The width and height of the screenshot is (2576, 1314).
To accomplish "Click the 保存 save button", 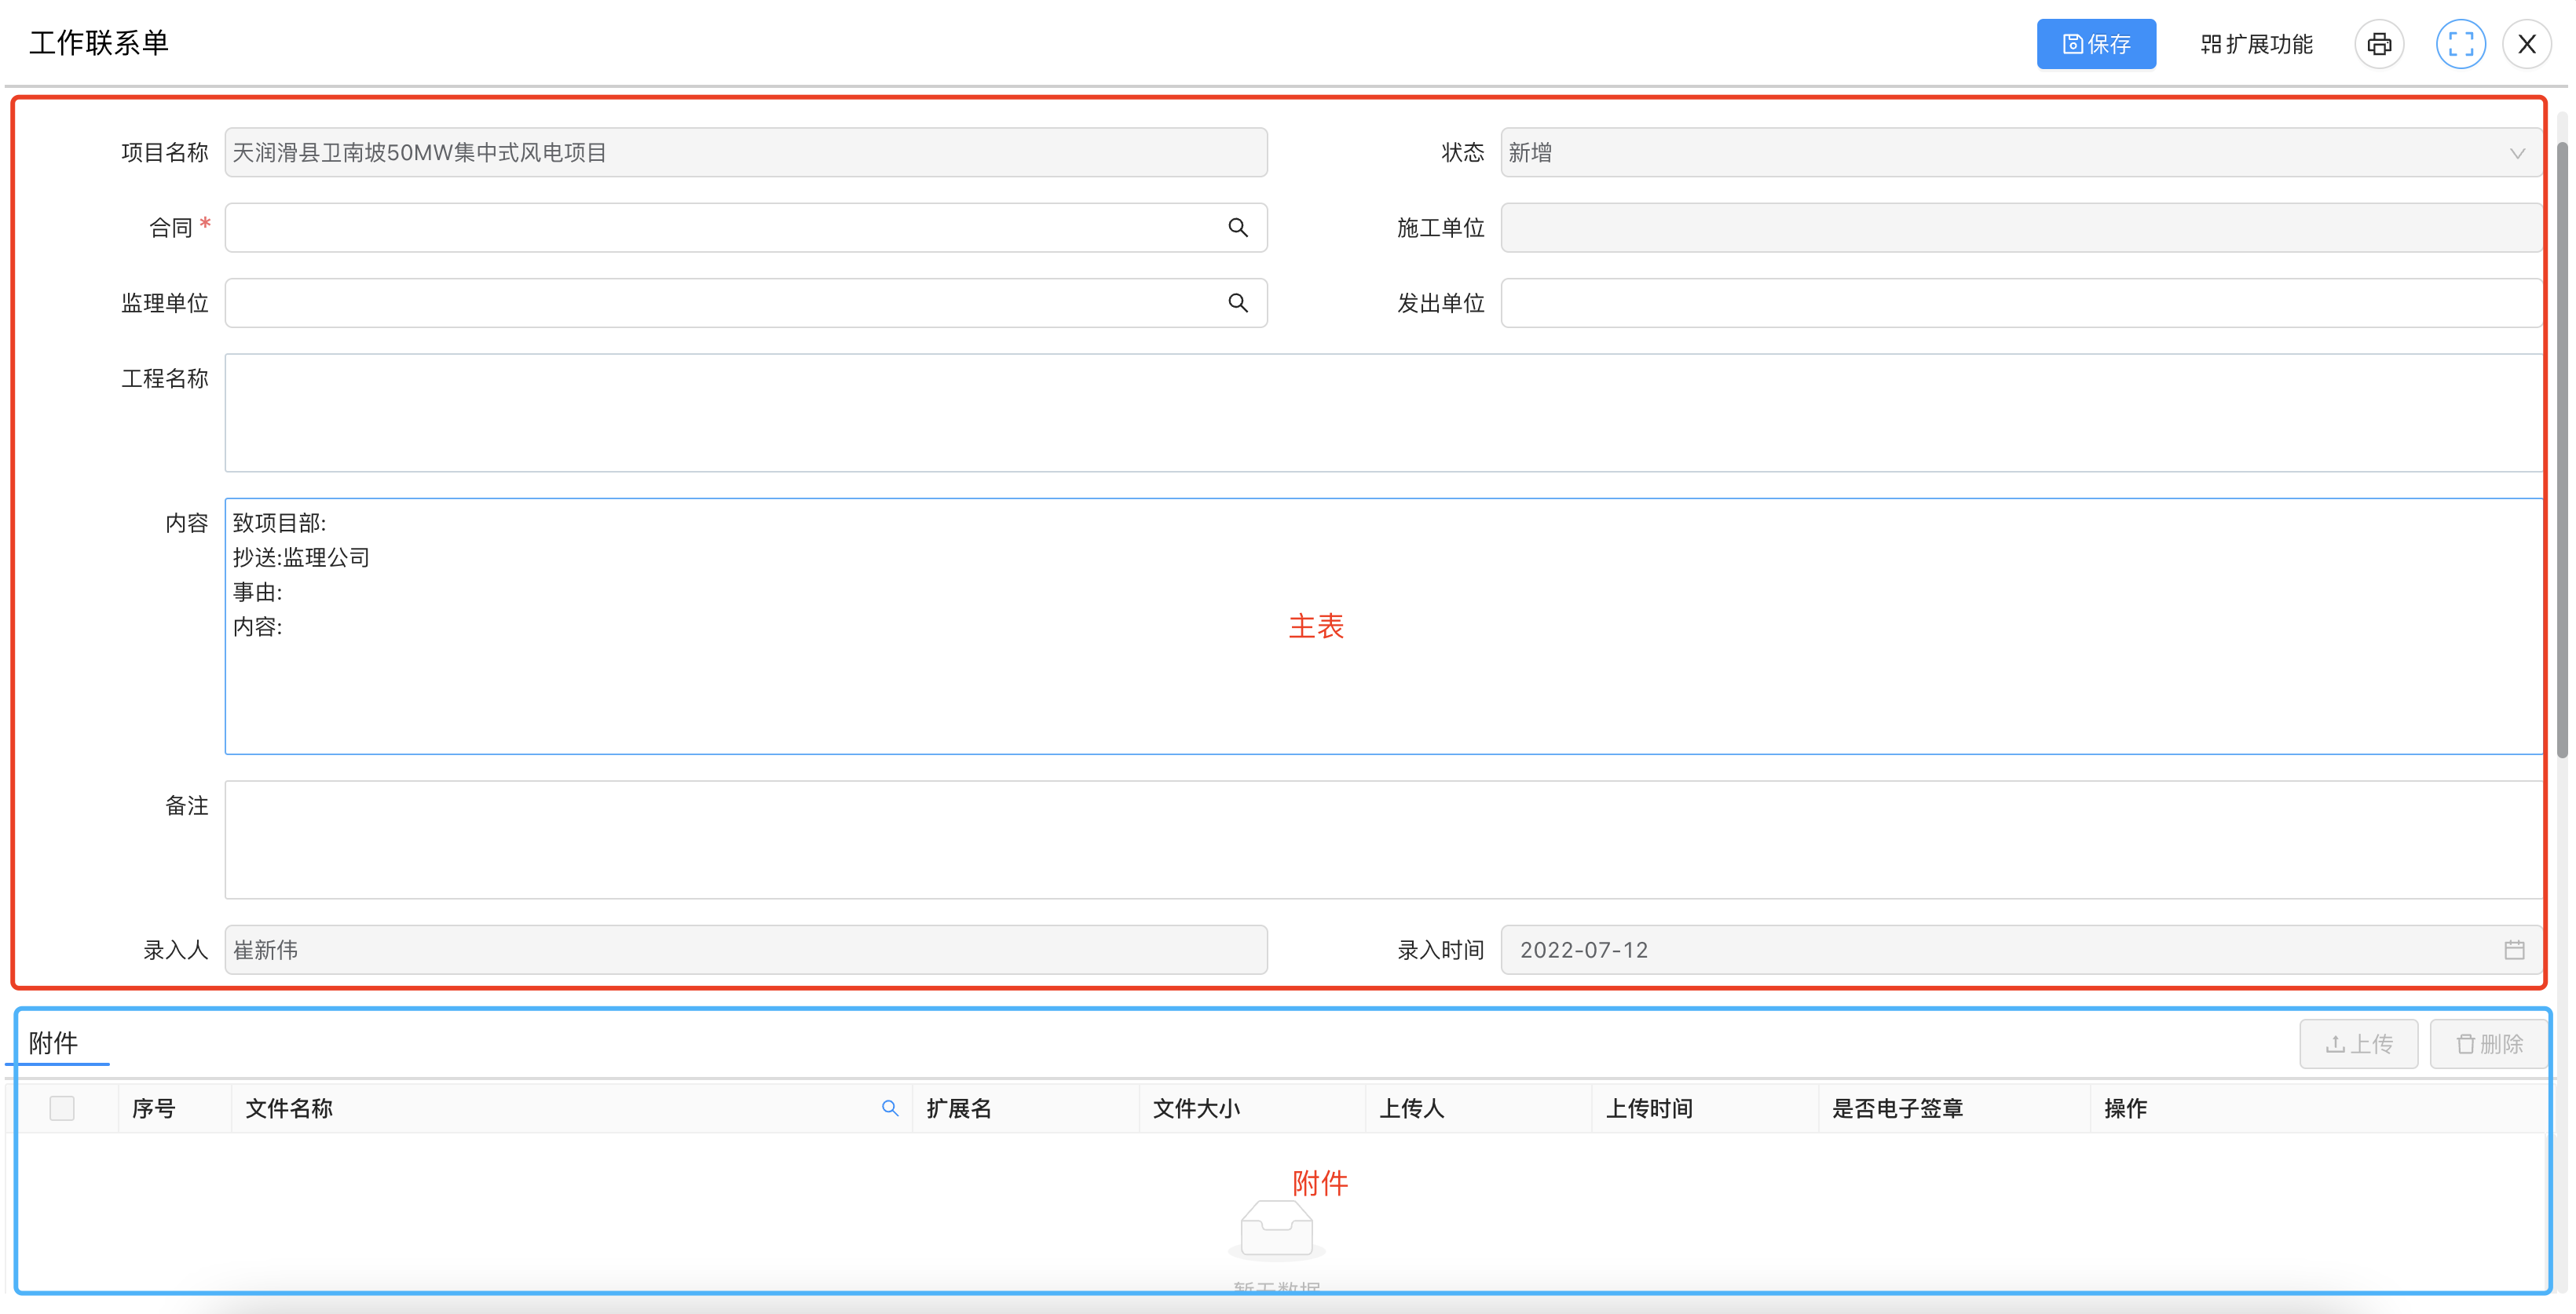I will 2096,44.
